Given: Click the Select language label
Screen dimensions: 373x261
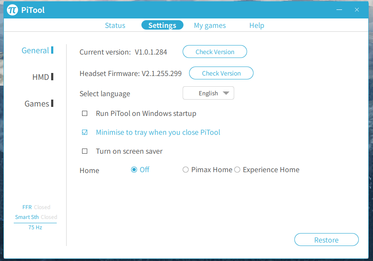Looking at the screenshot, I should coord(105,94).
